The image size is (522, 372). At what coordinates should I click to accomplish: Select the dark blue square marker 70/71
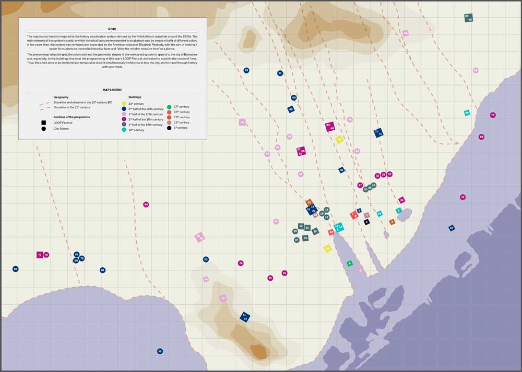pyautogui.click(x=378, y=133)
